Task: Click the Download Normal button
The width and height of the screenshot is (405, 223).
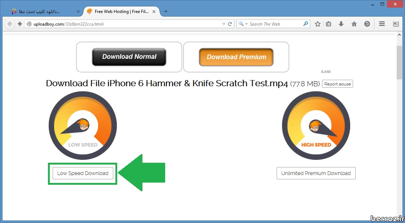Action: click(129, 57)
